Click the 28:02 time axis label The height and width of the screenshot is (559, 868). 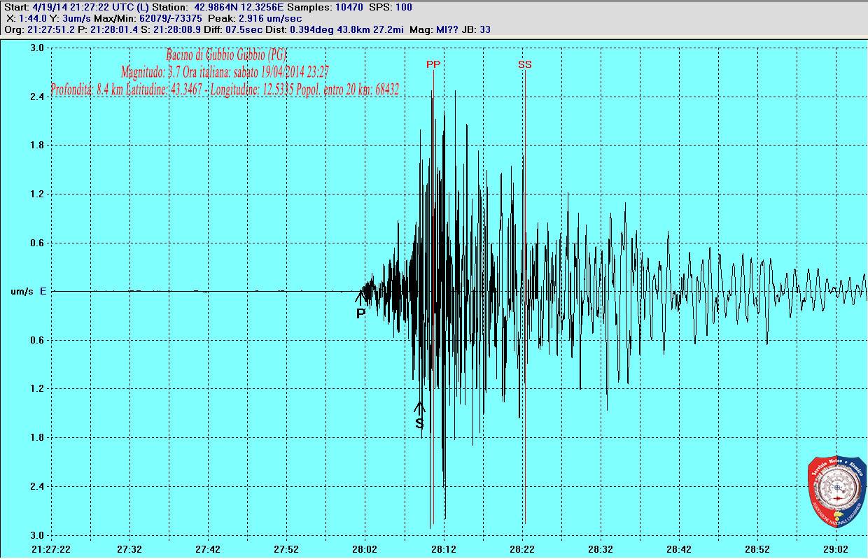point(365,549)
